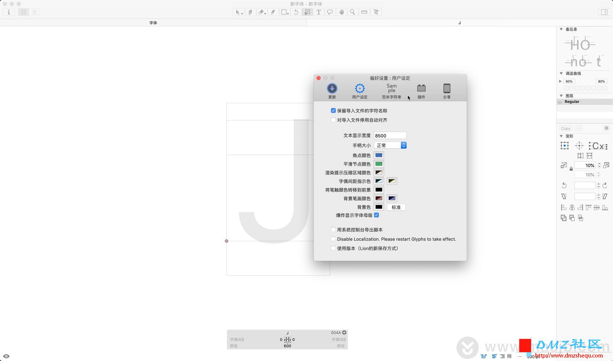Enable 用系统控制台导出脚本 checkbox
Viewport: 613px width, 361px height.
click(333, 230)
